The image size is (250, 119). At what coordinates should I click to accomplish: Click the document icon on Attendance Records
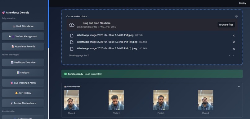(x=13, y=47)
